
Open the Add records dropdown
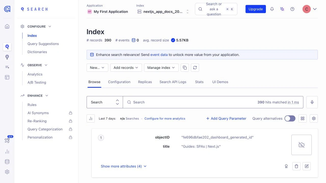tap(126, 68)
